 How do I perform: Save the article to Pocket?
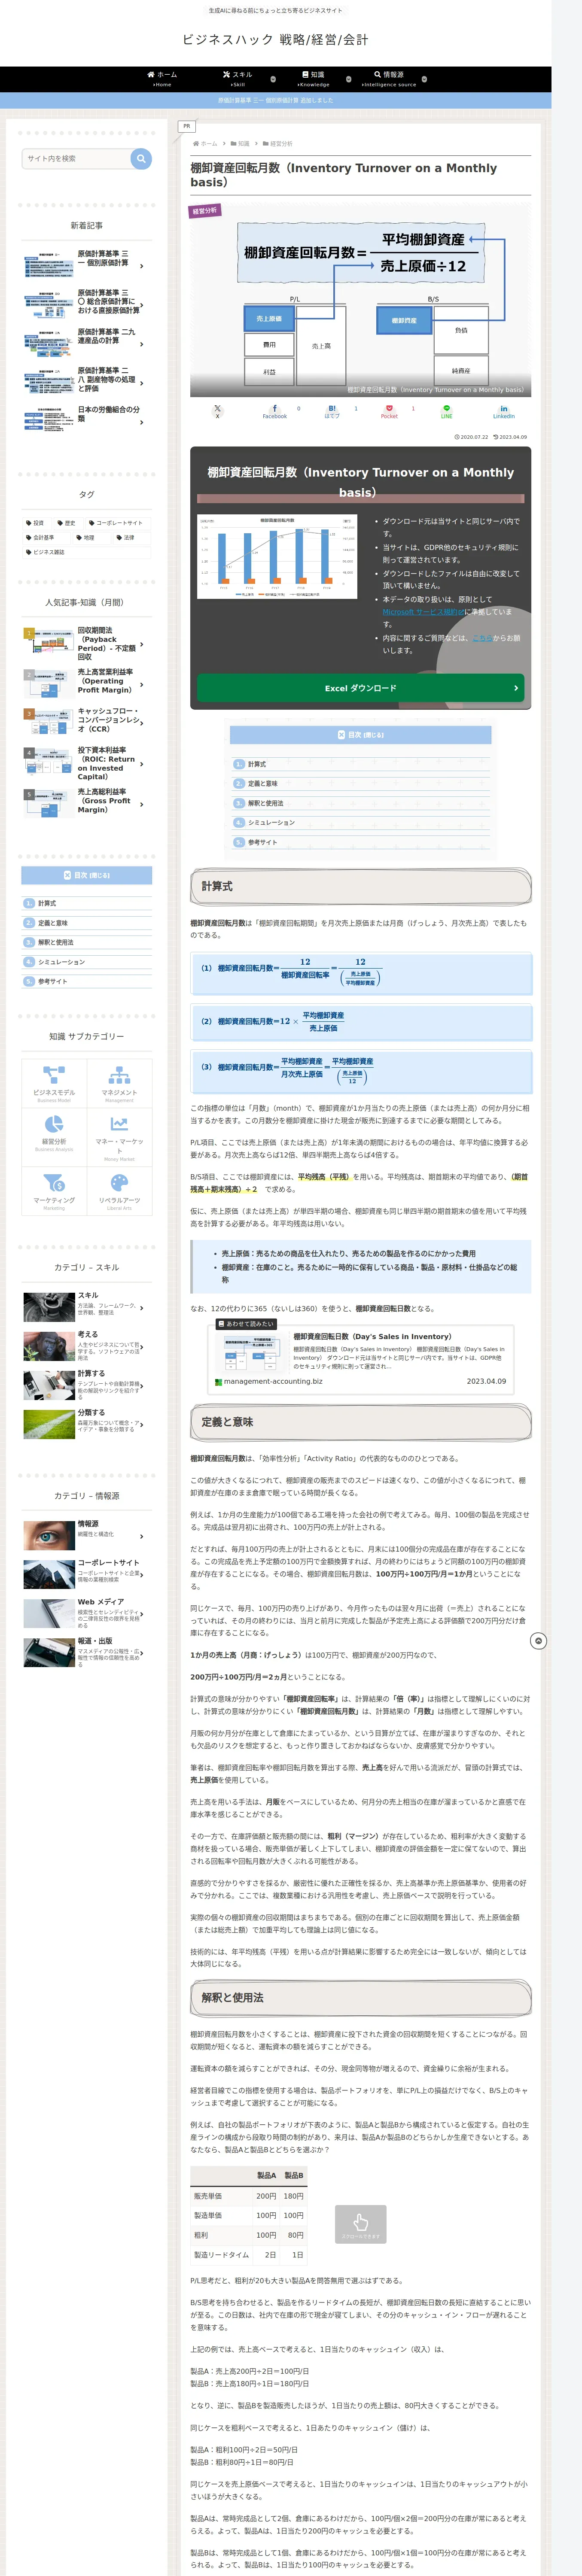click(x=389, y=411)
